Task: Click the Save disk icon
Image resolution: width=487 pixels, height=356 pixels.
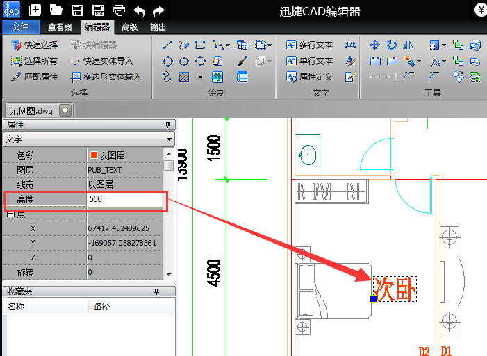Action: (x=77, y=10)
